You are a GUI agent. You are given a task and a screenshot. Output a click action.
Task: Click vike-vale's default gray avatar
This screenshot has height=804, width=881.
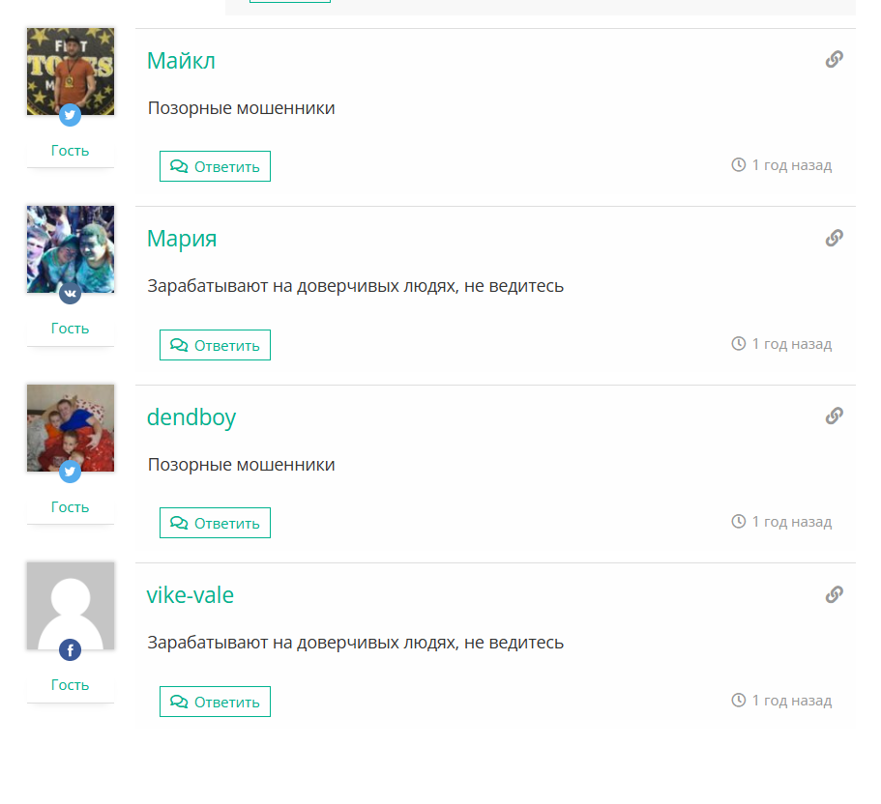point(71,606)
